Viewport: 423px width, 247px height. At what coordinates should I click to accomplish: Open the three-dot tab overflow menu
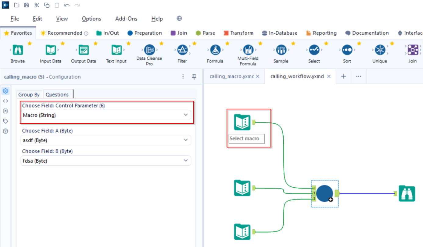(x=359, y=76)
